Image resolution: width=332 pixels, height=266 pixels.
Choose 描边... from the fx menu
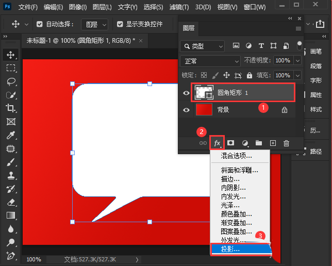click(230, 179)
